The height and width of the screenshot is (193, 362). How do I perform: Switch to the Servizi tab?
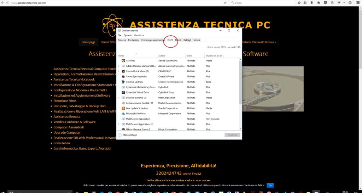[197, 40]
